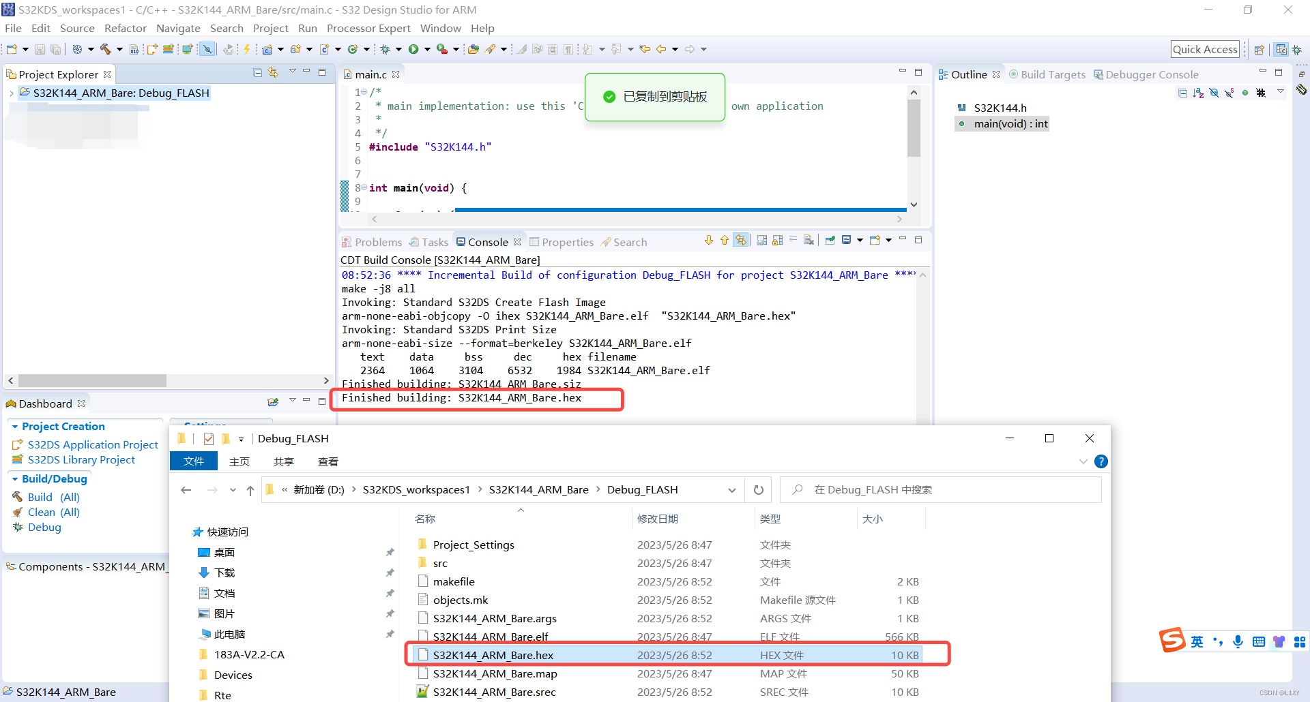The width and height of the screenshot is (1310, 702).
Task: Click the main.c editor vertical scrollbar thumb
Action: 914,128
